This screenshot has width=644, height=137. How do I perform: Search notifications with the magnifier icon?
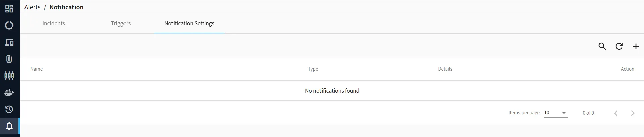pos(602,46)
